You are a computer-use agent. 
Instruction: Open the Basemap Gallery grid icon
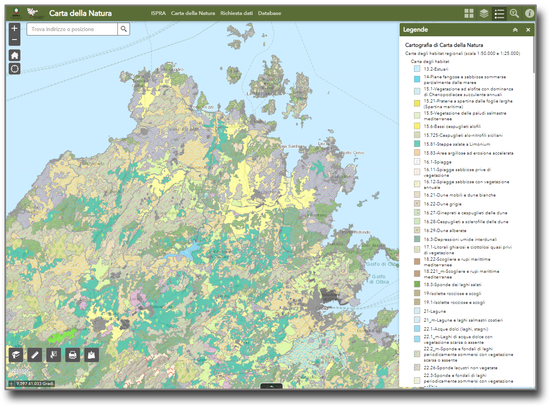click(x=469, y=13)
